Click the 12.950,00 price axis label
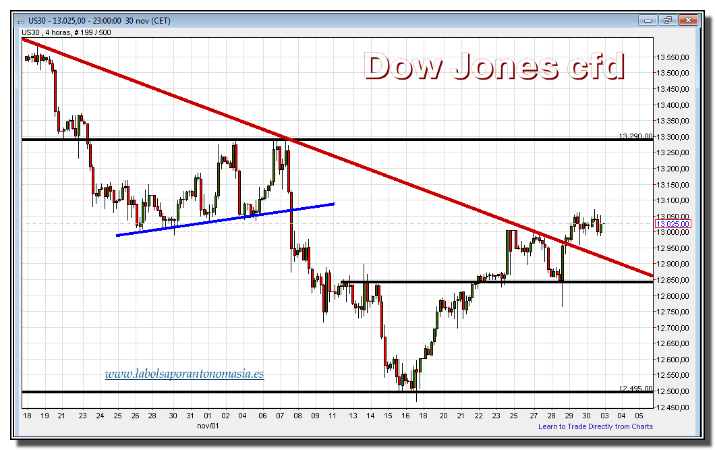The image size is (715, 450). (x=673, y=248)
